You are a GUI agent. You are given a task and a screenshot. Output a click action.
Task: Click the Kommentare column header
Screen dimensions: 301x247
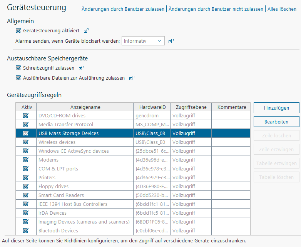click(231, 107)
